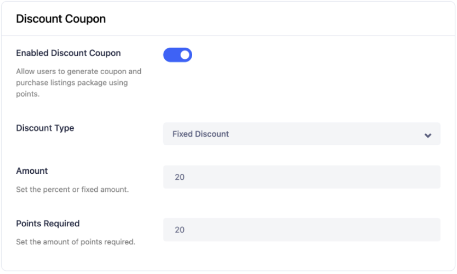This screenshot has height=274, width=457.
Task: Open the Discount Type dropdown
Action: point(301,134)
